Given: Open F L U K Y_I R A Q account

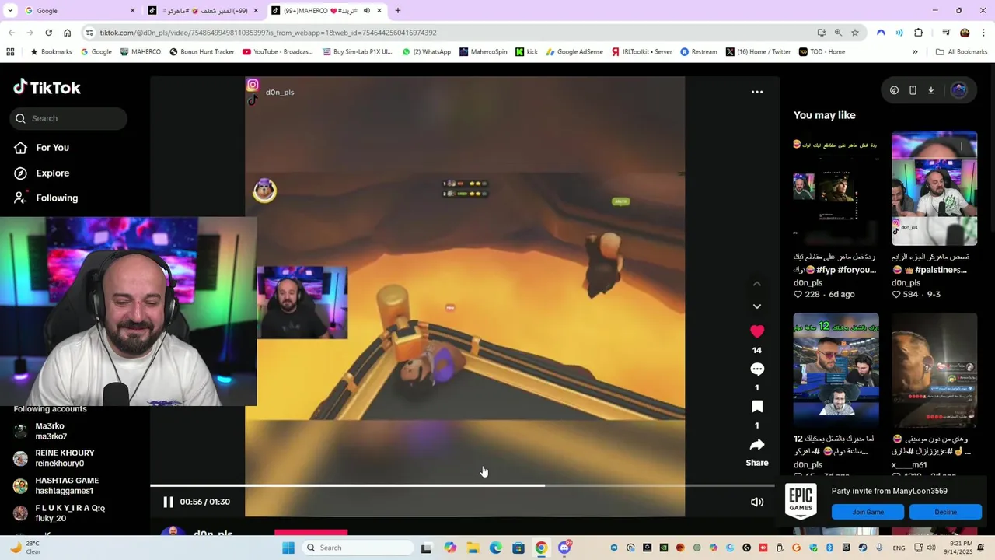Looking at the screenshot, I should [x=70, y=513].
